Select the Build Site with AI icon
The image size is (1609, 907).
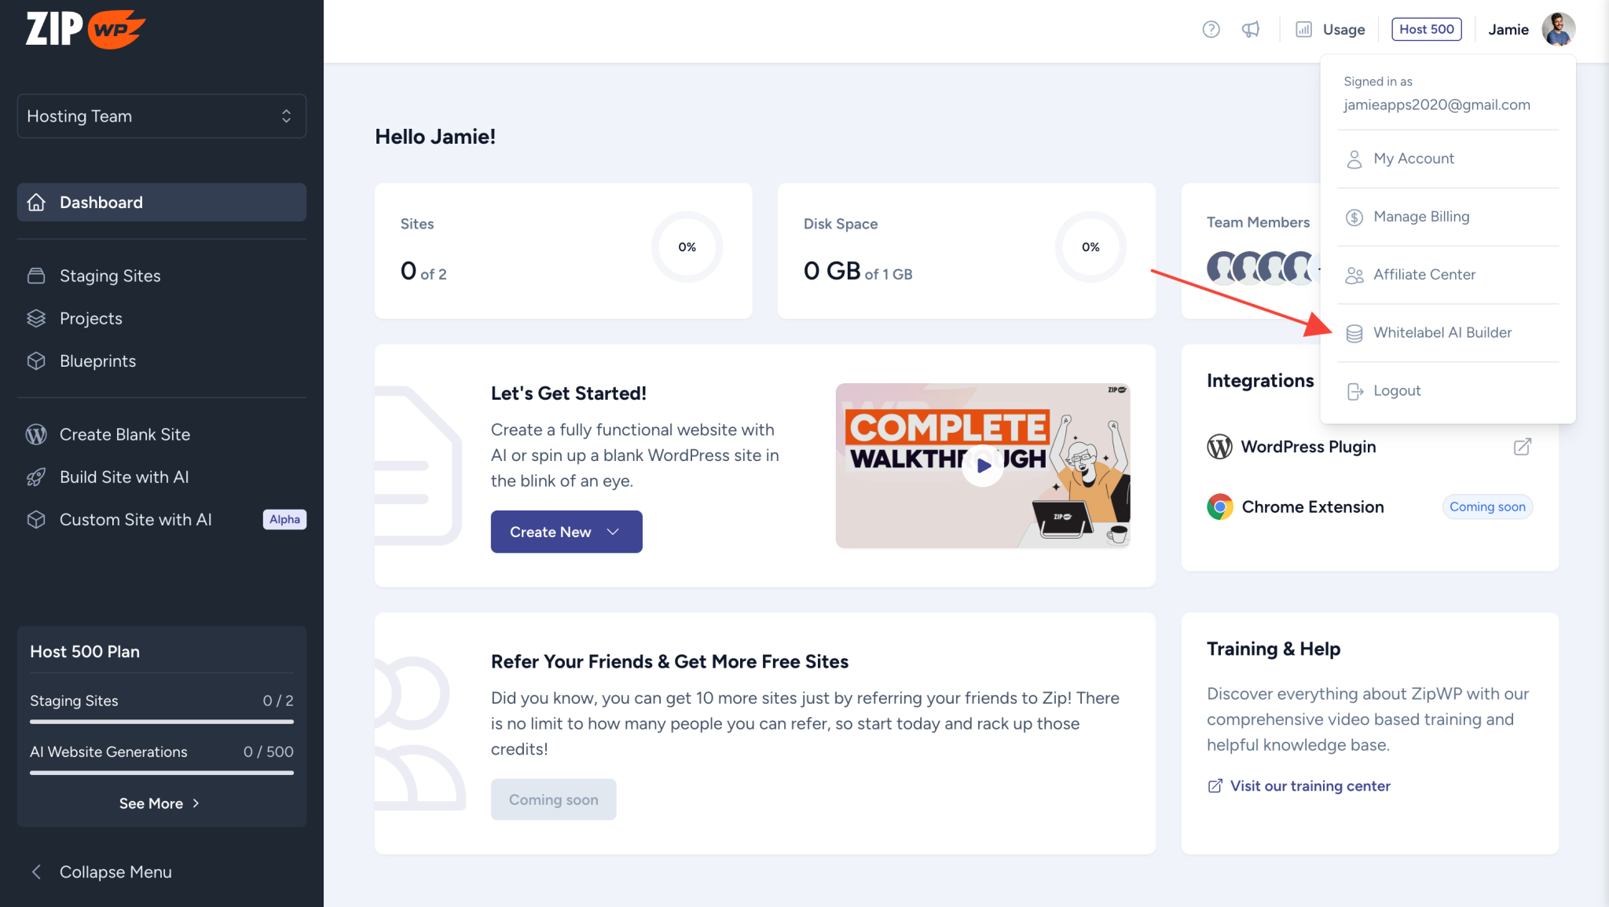click(36, 477)
